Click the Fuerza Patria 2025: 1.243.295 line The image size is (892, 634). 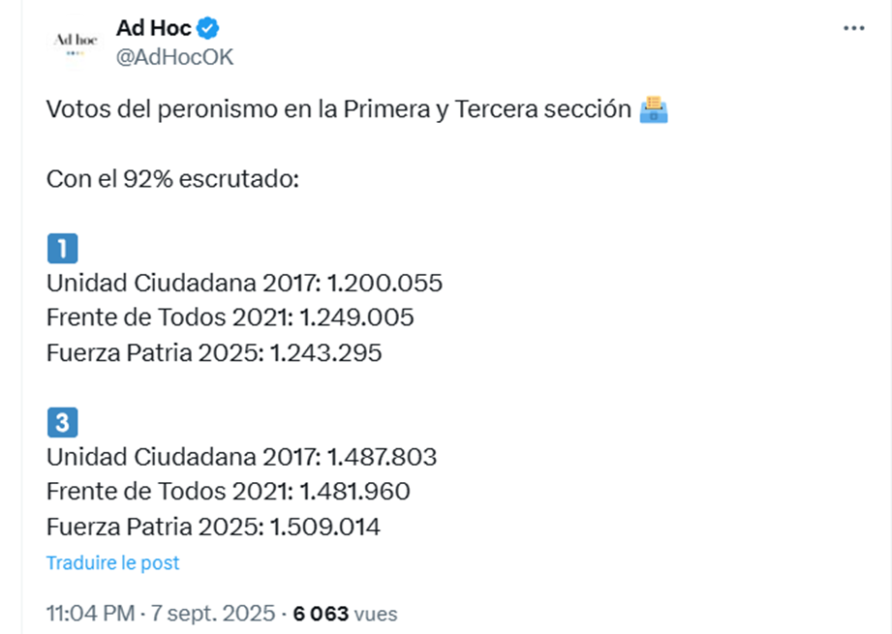pyautogui.click(x=214, y=353)
